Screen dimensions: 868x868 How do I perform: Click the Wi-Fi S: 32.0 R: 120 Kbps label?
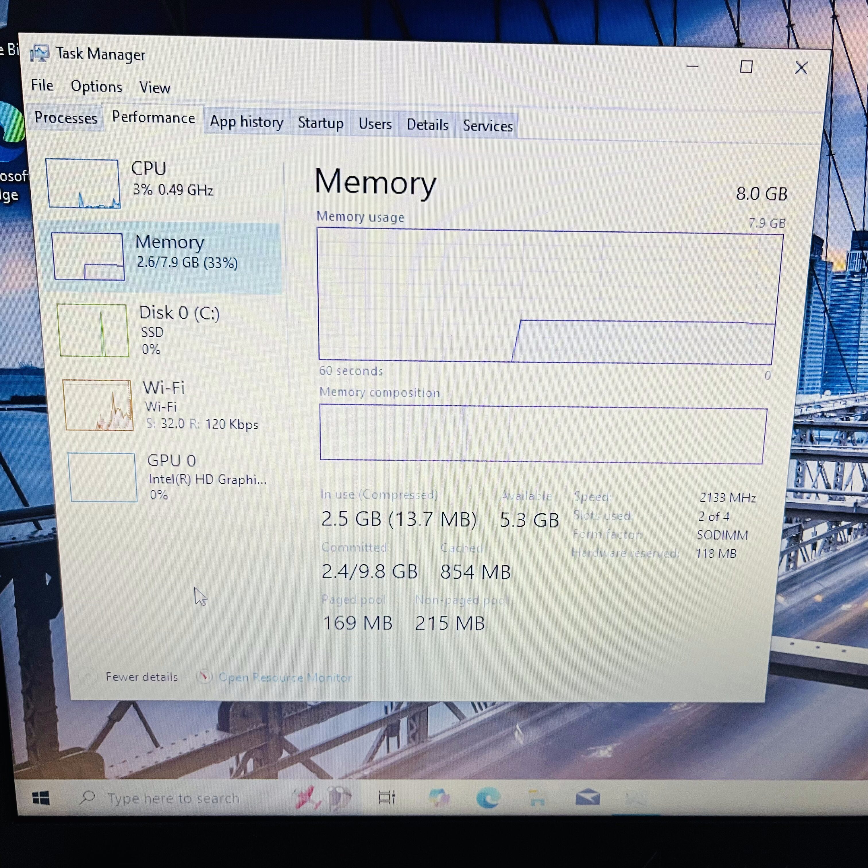tap(201, 405)
